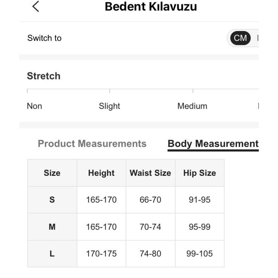Click the Switch to label

(x=44, y=38)
